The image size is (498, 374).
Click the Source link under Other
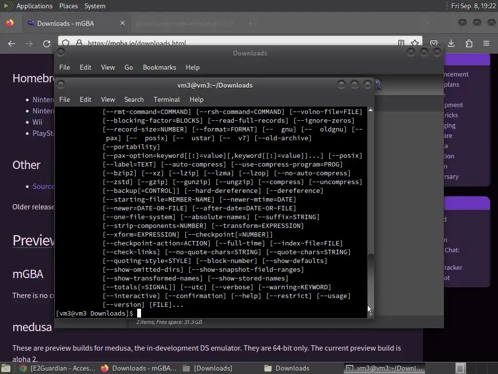click(43, 187)
